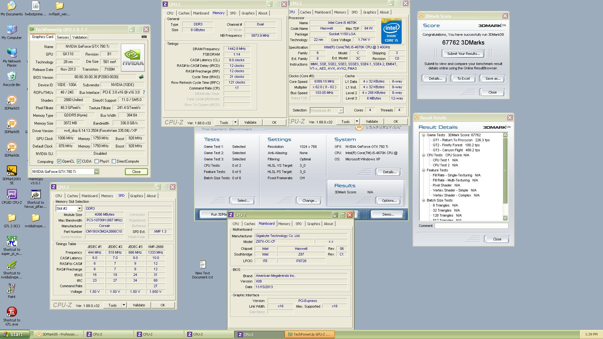Open About tab in CPU-Z CPU window
This screenshot has width=603, height=339.
coord(384,12)
